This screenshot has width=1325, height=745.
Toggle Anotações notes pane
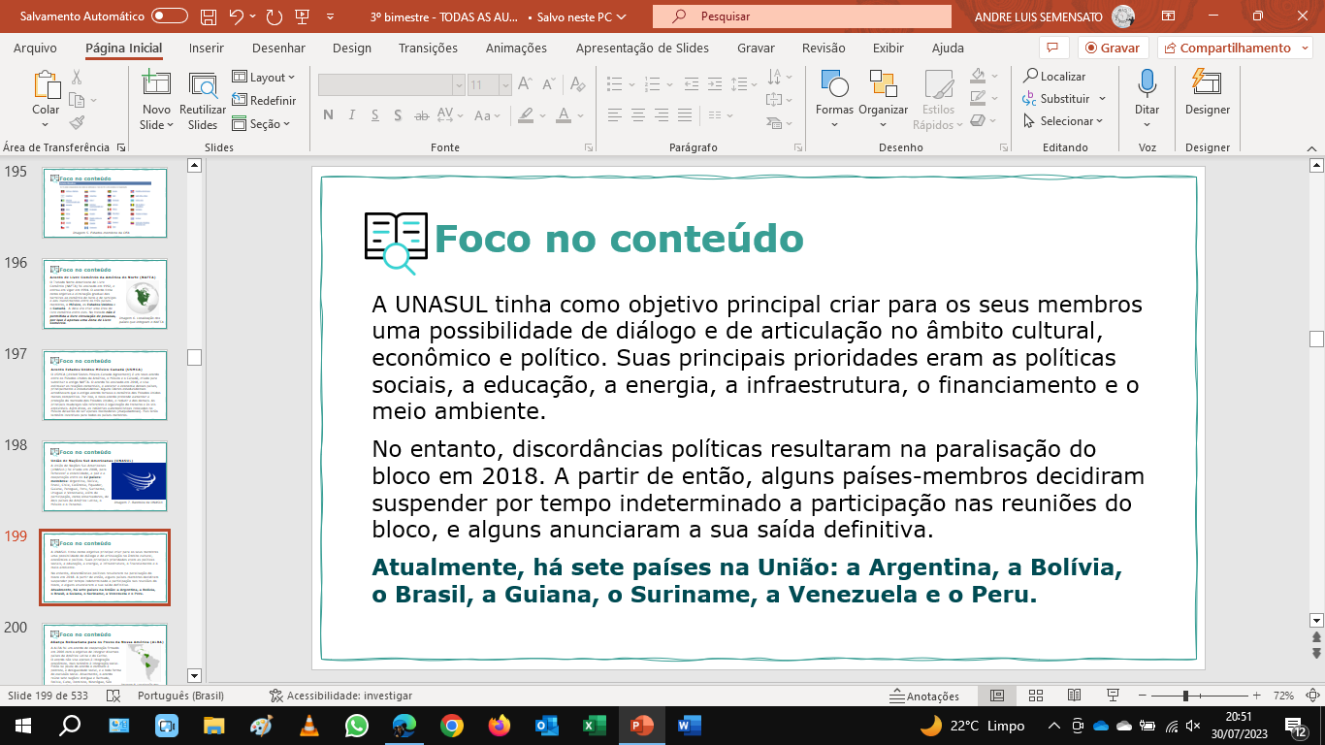pos(924,696)
